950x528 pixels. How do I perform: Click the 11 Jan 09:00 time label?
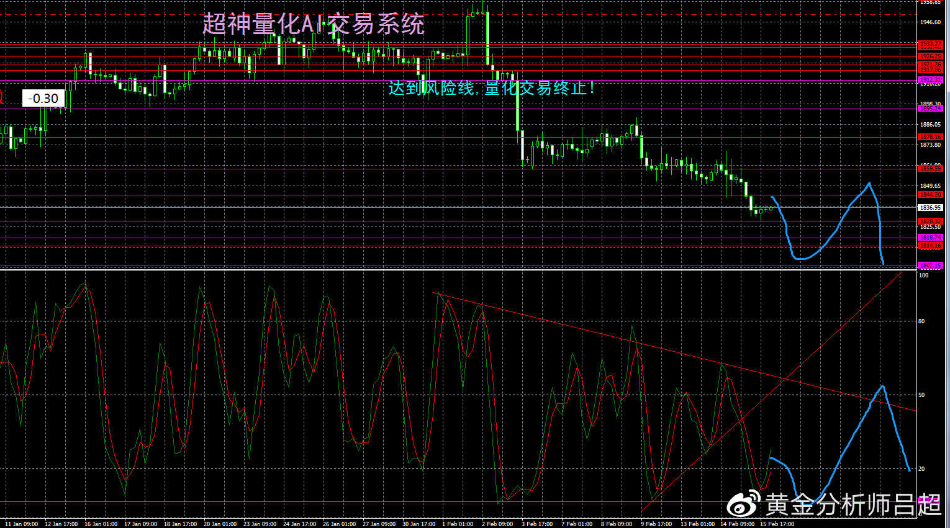pos(22,524)
